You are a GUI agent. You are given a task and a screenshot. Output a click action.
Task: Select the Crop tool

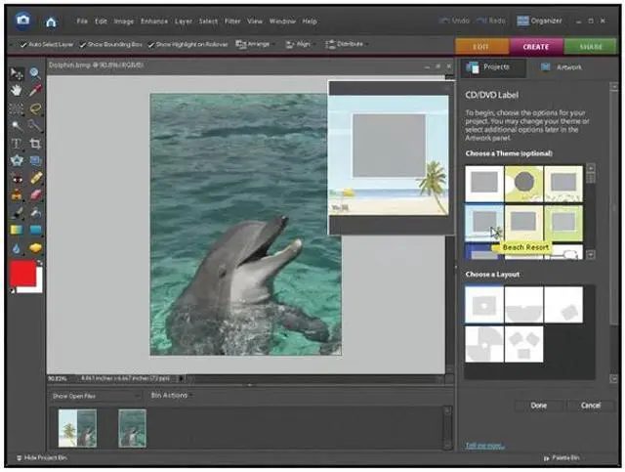pyautogui.click(x=35, y=144)
